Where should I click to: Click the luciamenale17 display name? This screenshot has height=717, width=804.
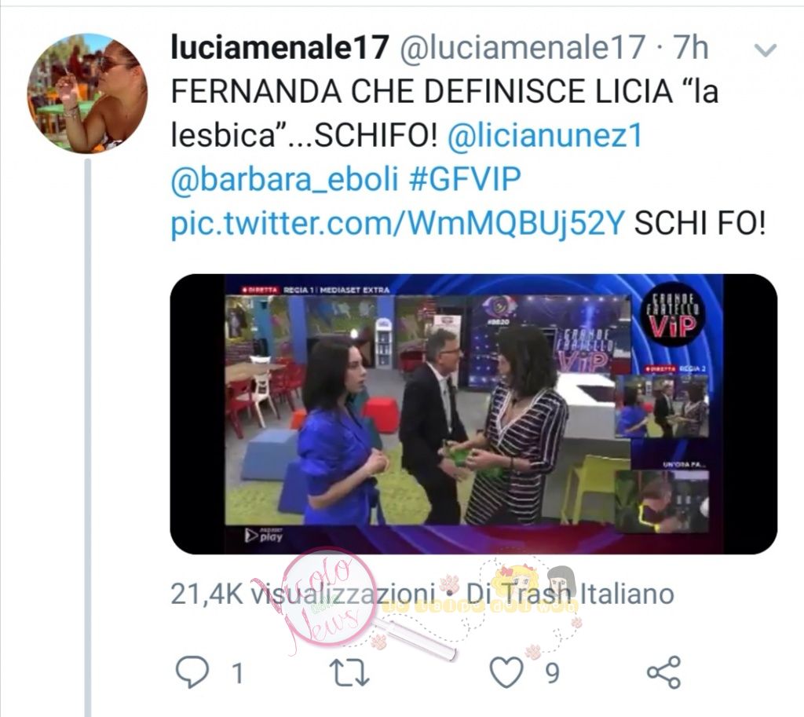point(280,47)
